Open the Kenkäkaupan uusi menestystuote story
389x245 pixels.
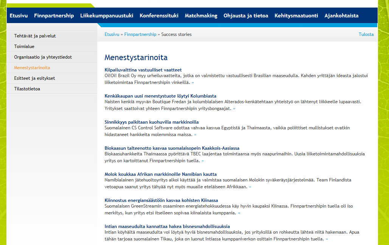coord(160,96)
